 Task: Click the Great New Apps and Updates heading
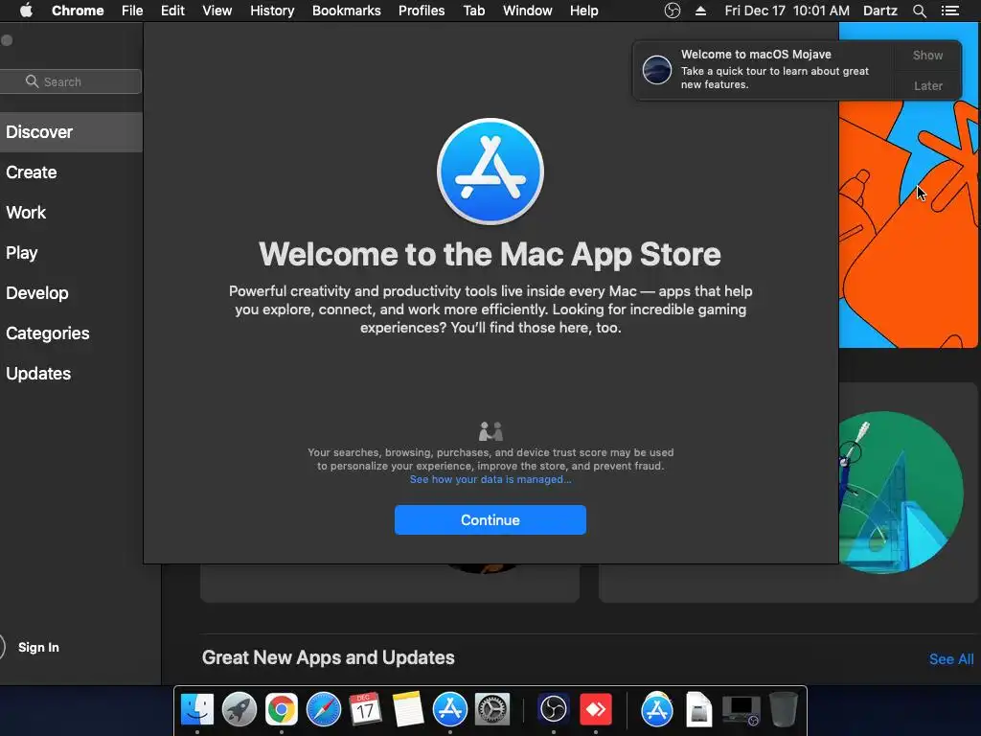point(329,657)
